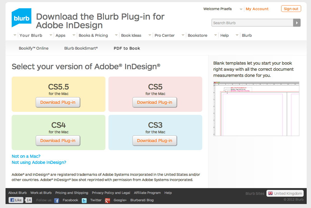Open the Books & Pricing menu

[93, 36]
